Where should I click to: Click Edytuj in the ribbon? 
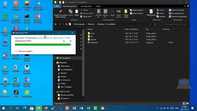160,13
